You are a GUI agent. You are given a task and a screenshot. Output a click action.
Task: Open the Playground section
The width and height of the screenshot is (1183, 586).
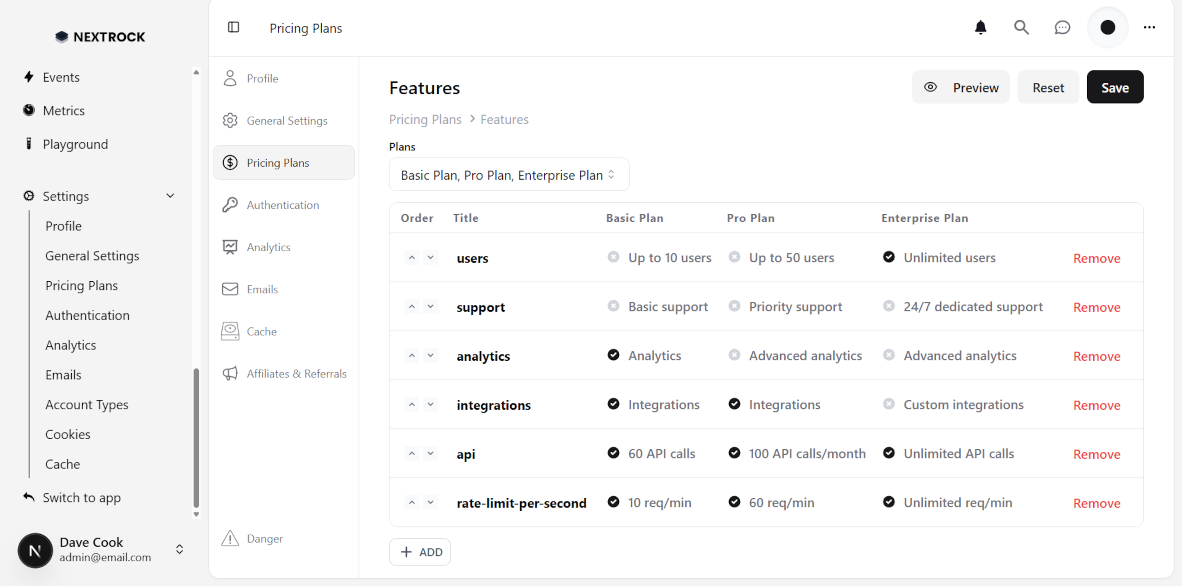(75, 144)
